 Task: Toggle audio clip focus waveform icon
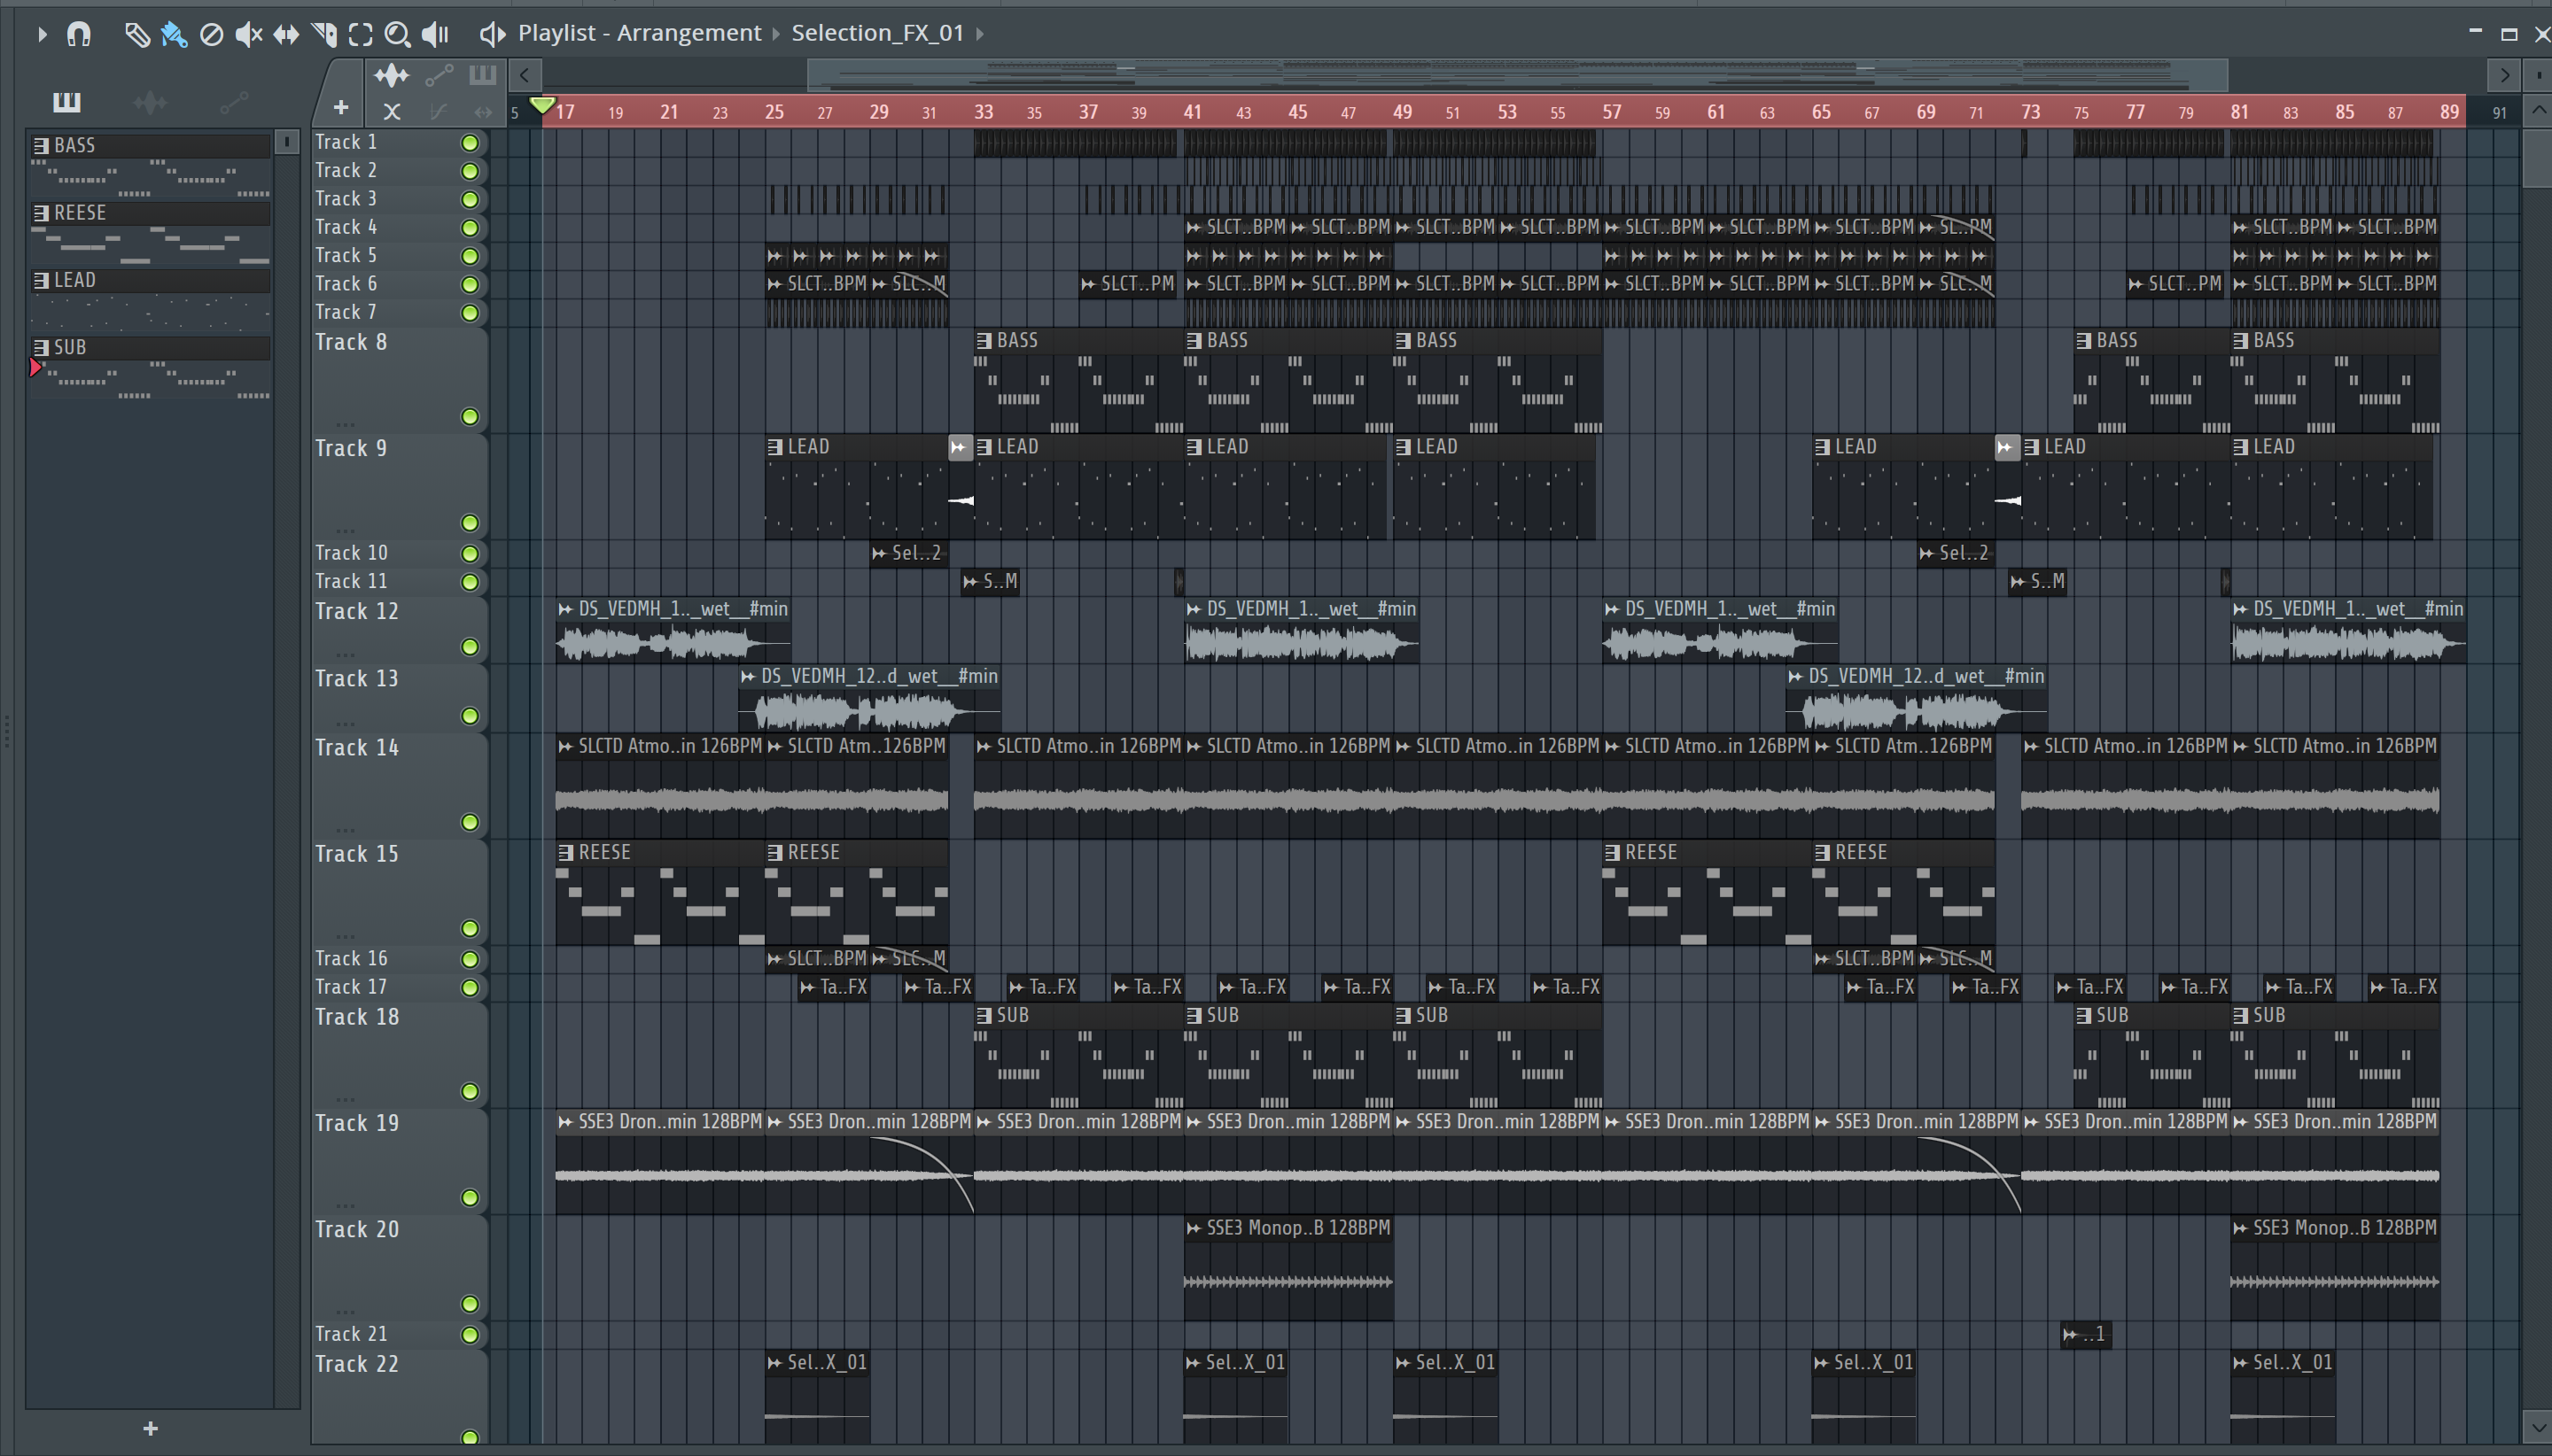(x=391, y=76)
